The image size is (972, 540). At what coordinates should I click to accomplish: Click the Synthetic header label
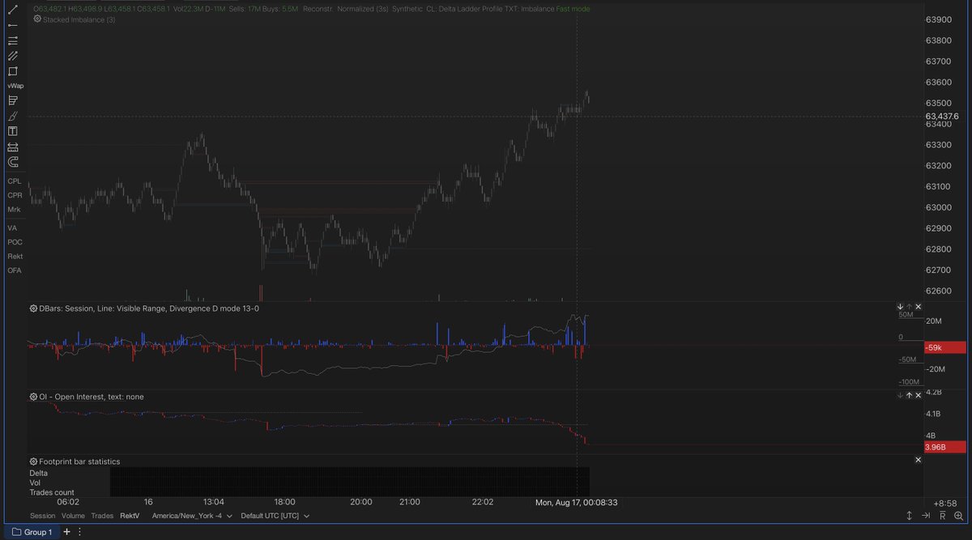pyautogui.click(x=407, y=8)
